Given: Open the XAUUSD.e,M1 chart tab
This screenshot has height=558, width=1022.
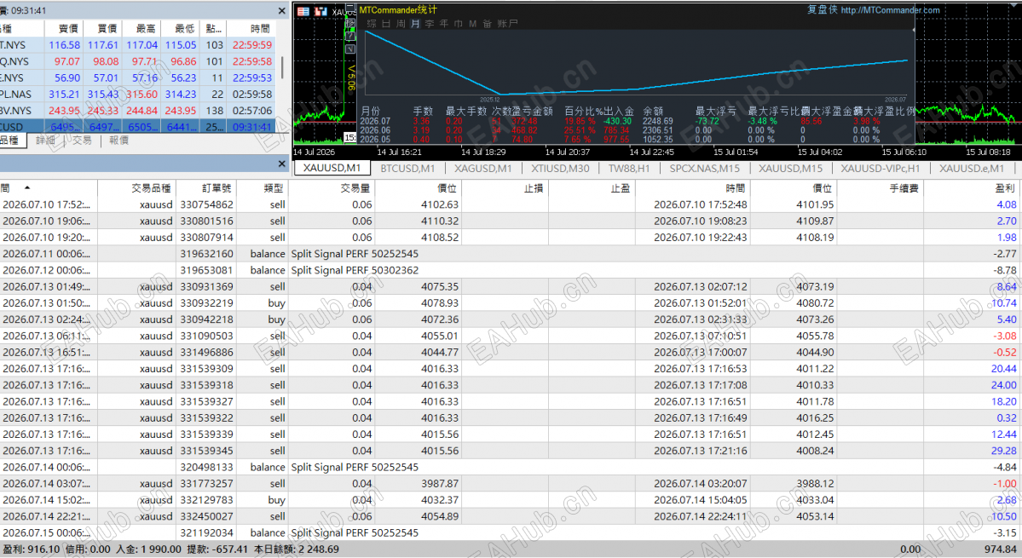Looking at the screenshot, I should pos(971,168).
